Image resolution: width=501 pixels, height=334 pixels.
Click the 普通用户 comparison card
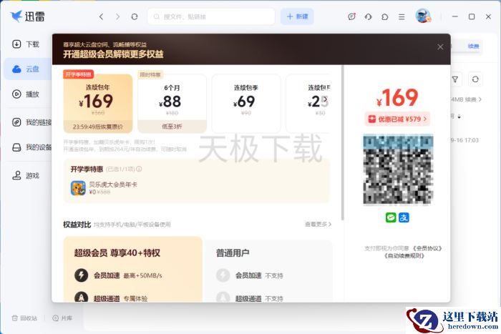tap(268, 271)
